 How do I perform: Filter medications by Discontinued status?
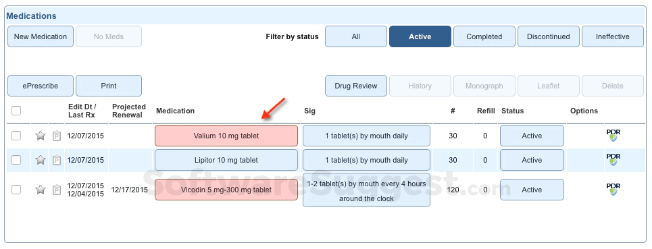pos(549,36)
